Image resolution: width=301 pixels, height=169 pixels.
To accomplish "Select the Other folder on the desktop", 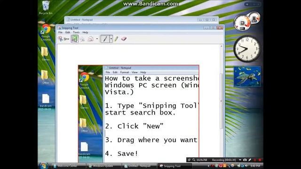I will click(46, 77).
